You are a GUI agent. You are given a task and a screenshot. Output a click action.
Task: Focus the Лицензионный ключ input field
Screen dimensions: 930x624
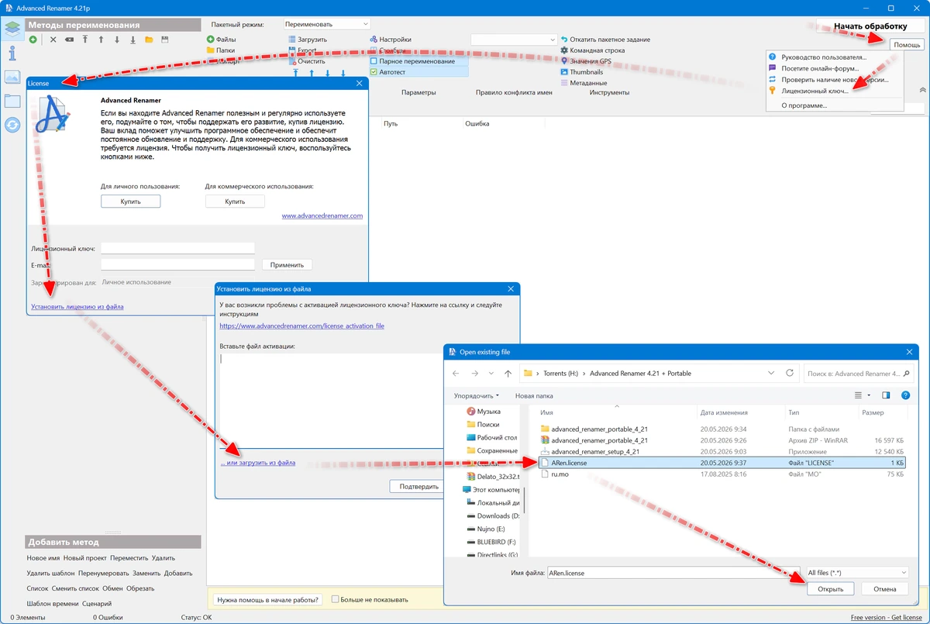[x=177, y=249]
